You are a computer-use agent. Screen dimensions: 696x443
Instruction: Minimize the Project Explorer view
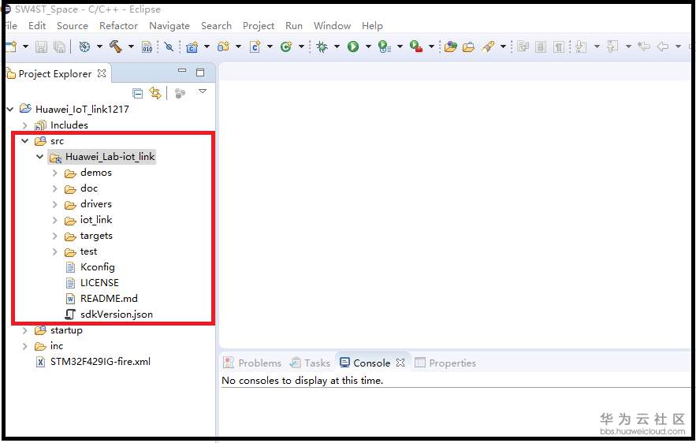182,71
